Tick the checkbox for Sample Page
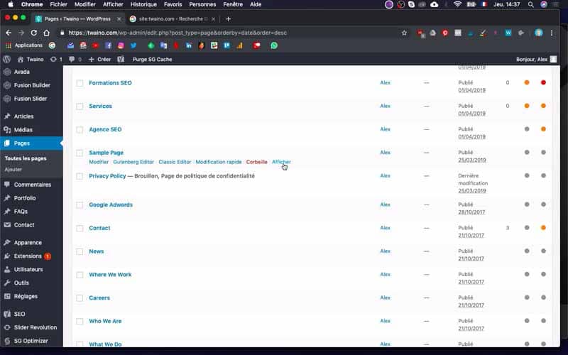This screenshot has width=568, height=355. (80, 153)
